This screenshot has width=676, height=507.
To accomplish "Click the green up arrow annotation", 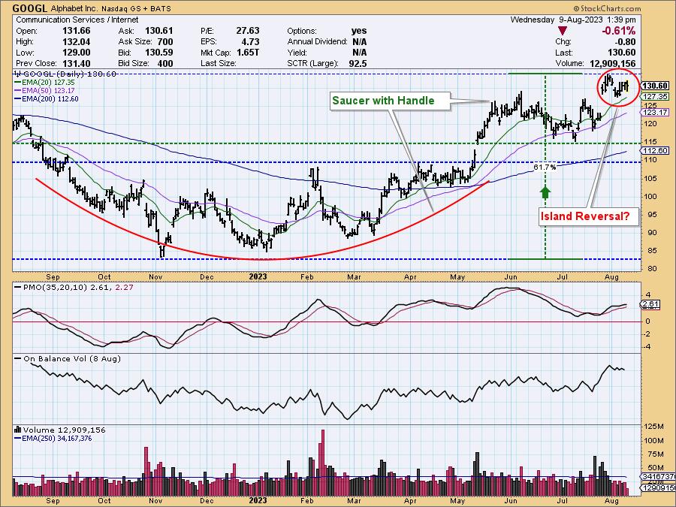I will [x=545, y=192].
